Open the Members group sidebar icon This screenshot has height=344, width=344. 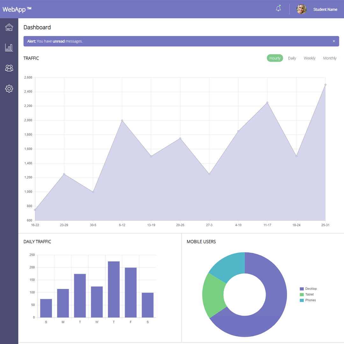coord(9,68)
